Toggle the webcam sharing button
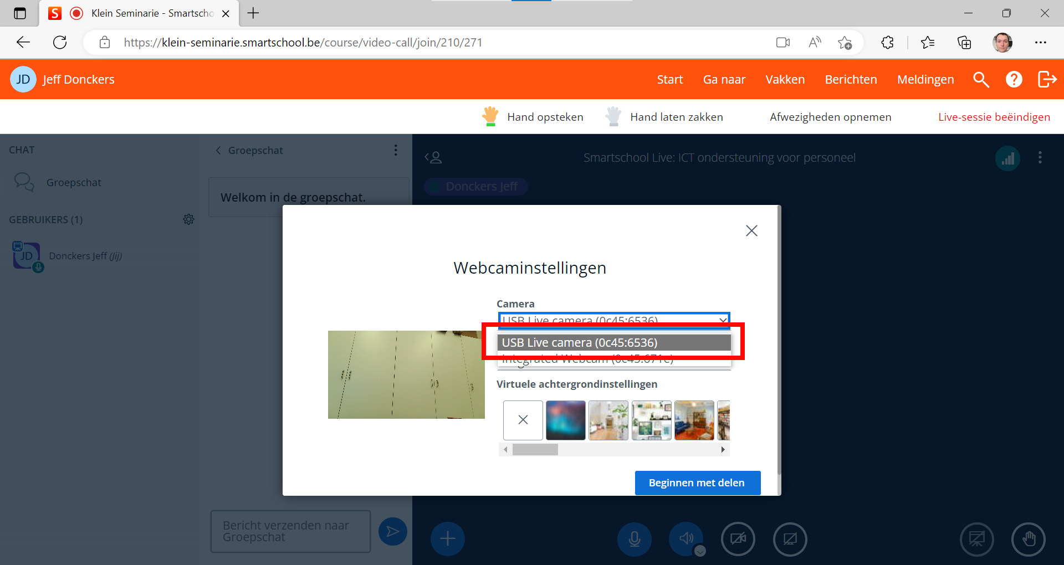 pyautogui.click(x=738, y=538)
